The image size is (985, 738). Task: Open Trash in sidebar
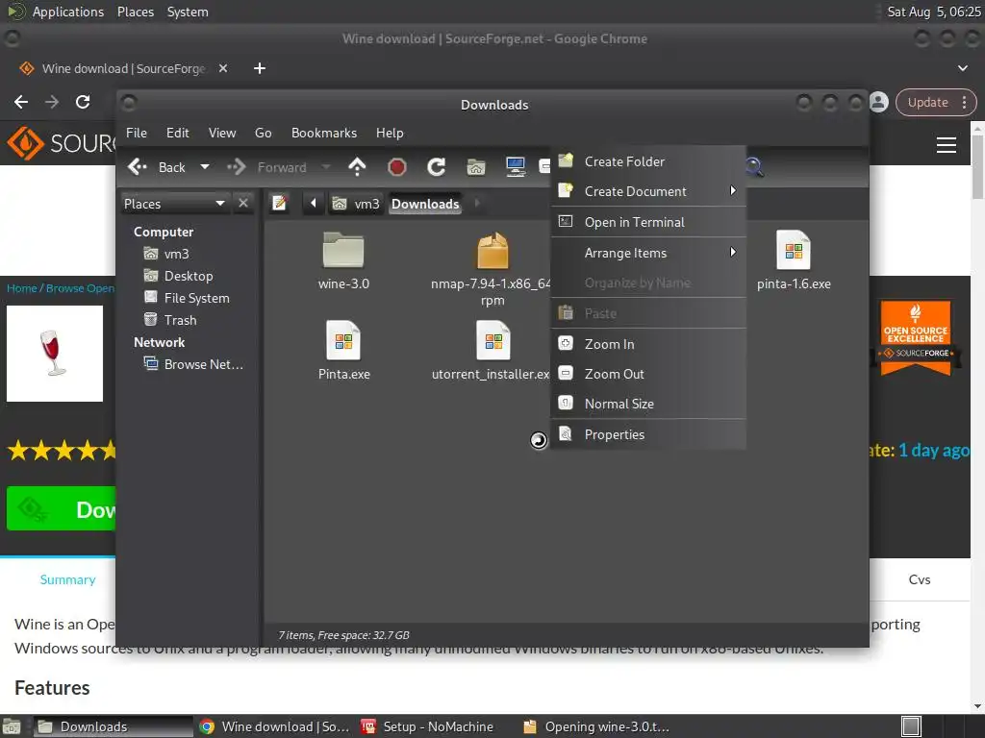170,320
